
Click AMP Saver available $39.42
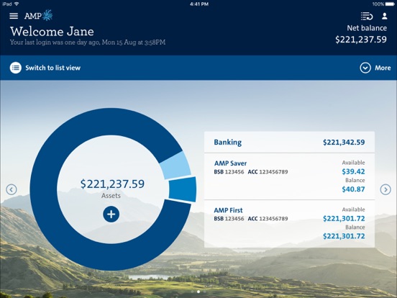click(353, 171)
